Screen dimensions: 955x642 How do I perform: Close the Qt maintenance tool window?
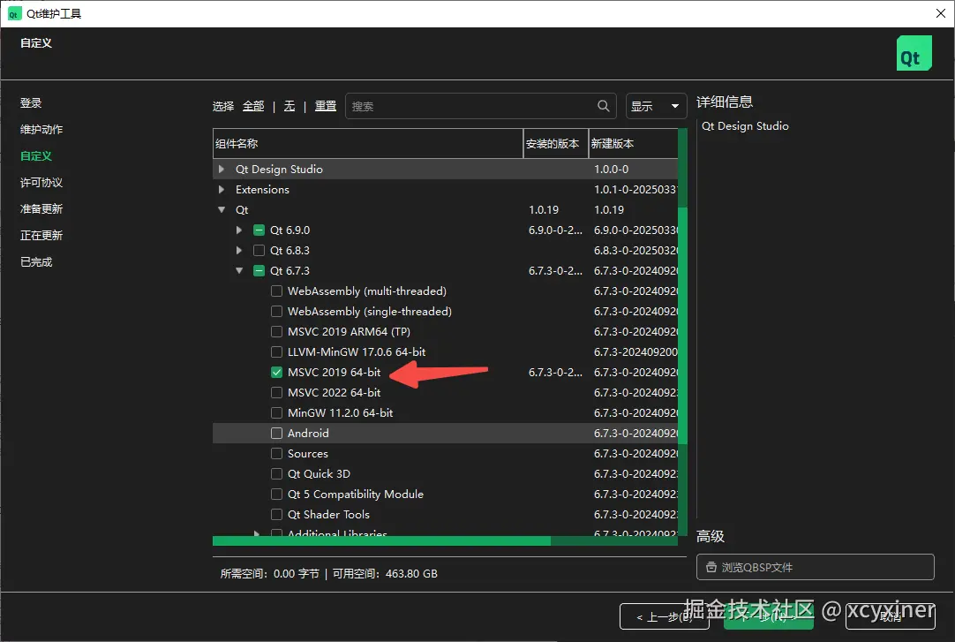(940, 13)
